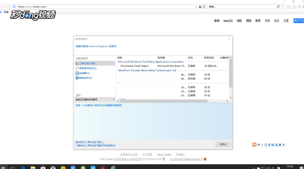
Task: Toggle Sogou 中 language mode icon
Action: (x=259, y=145)
